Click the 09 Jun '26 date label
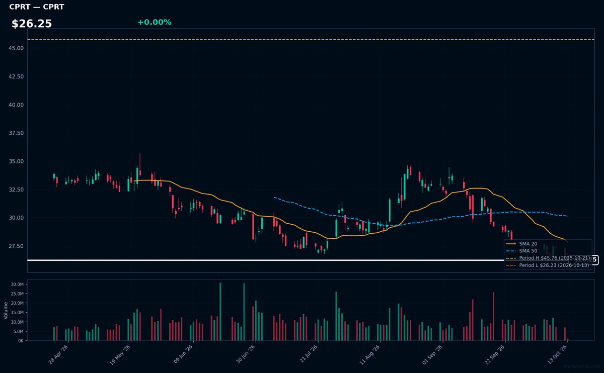The height and width of the screenshot is (373, 604). (x=183, y=355)
